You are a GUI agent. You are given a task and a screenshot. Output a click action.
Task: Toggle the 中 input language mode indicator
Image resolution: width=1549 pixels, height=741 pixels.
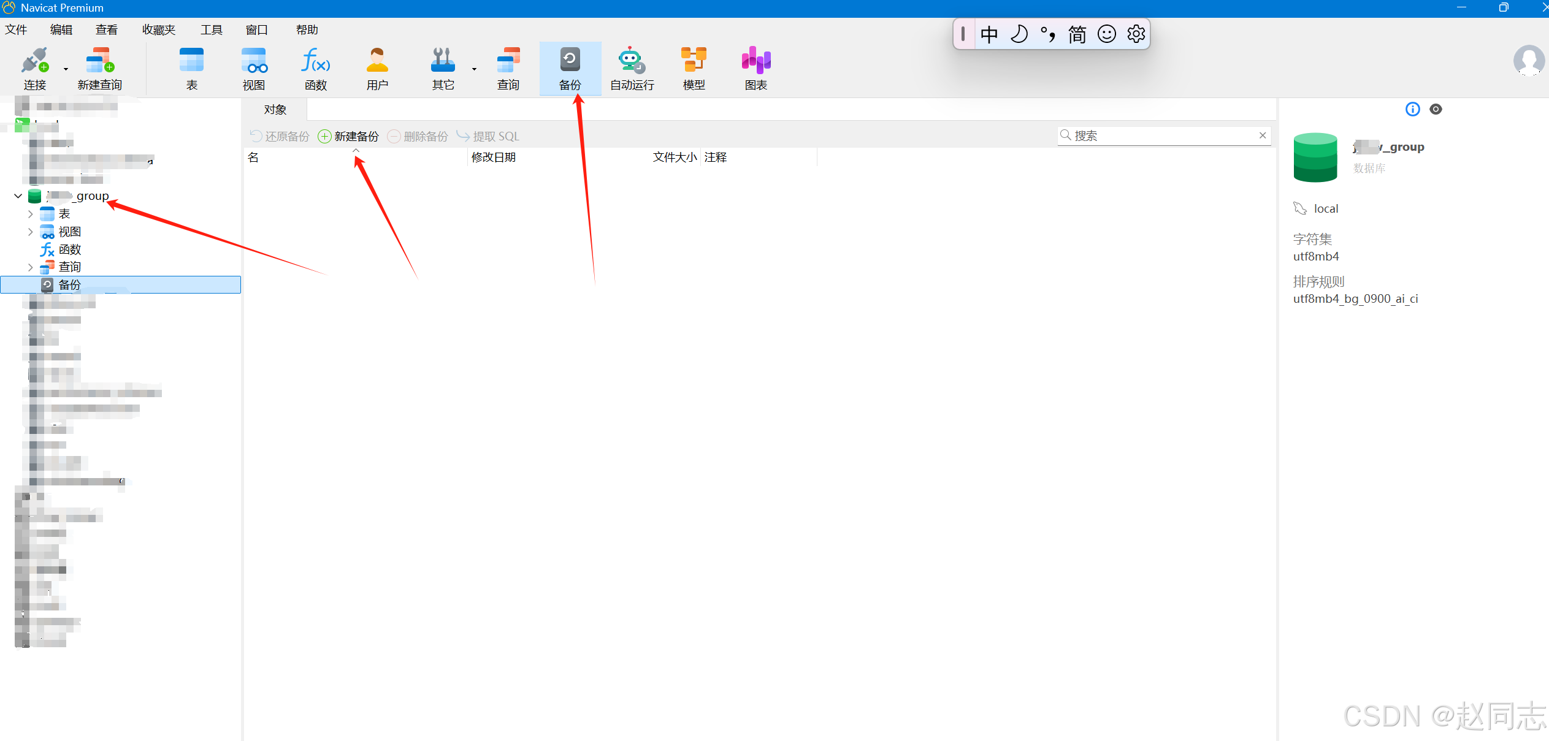(x=989, y=34)
